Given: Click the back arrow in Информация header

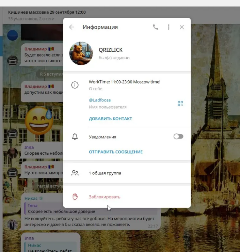Looking at the screenshot, I should [x=71, y=27].
